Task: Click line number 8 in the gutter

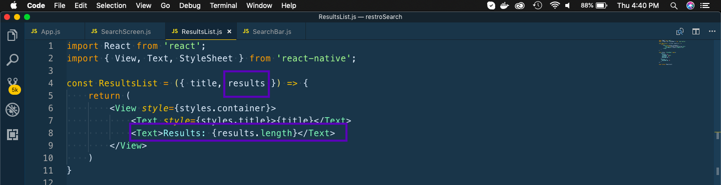Action: coord(51,133)
